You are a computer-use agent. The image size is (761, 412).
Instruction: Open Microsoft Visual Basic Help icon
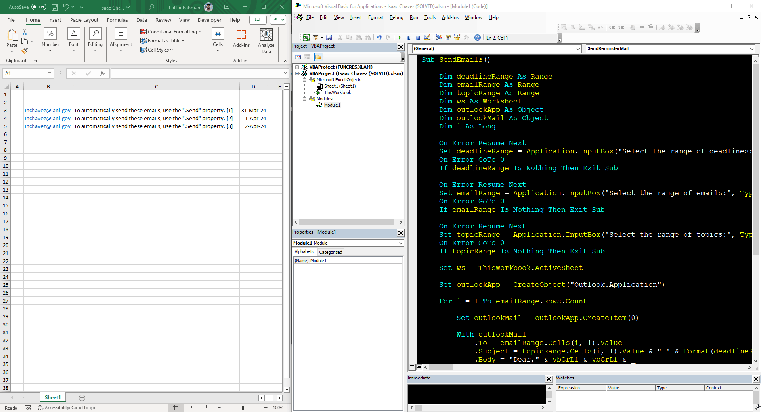[x=478, y=38]
